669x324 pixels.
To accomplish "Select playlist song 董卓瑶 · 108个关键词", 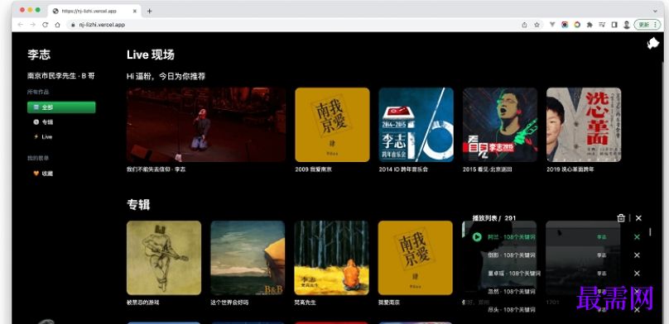I will point(514,274).
